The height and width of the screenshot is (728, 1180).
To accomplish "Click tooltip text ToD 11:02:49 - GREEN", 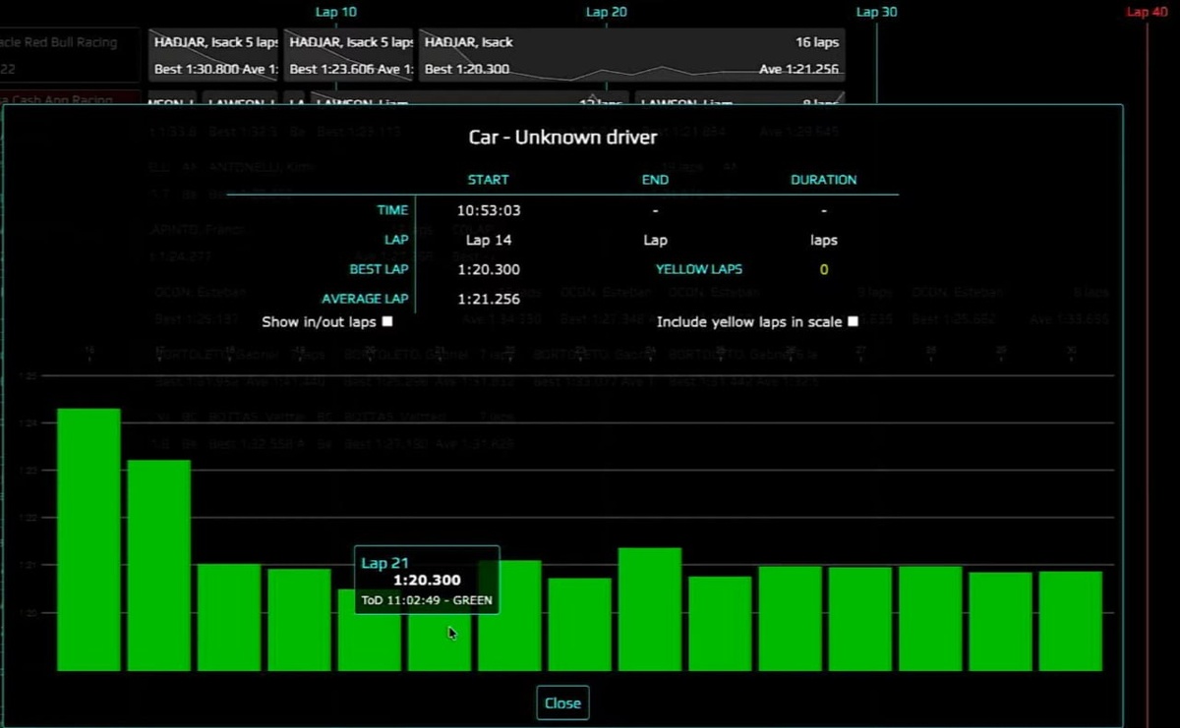I will pyautogui.click(x=427, y=600).
